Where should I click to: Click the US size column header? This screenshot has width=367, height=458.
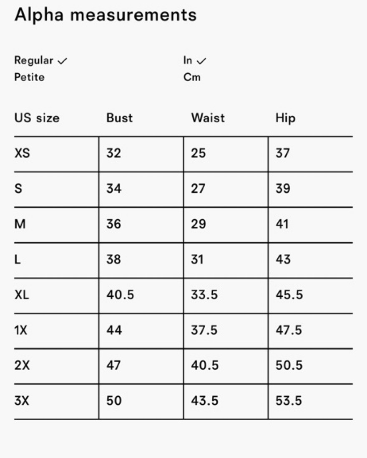coord(37,118)
